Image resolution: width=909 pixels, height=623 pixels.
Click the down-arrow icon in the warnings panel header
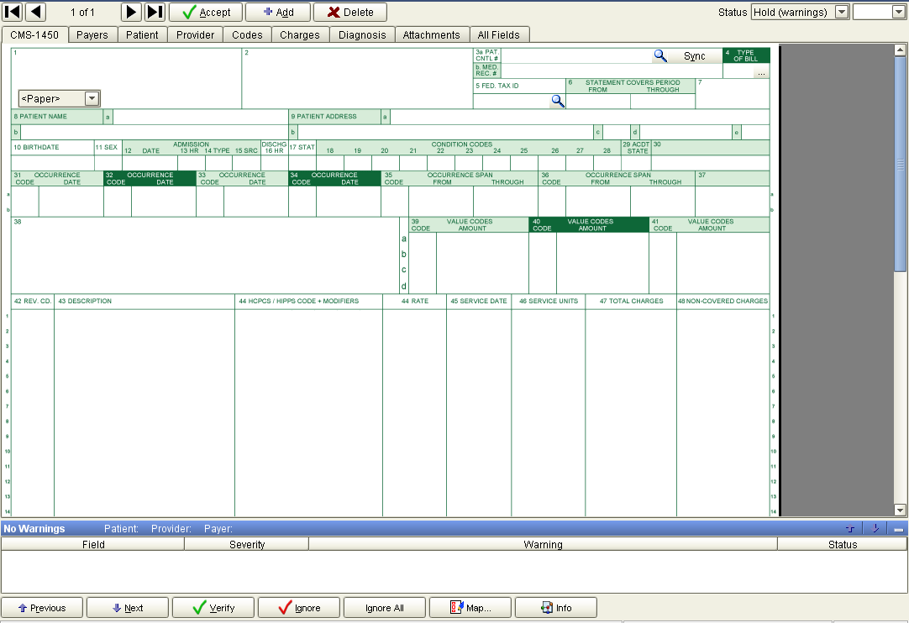tap(875, 528)
